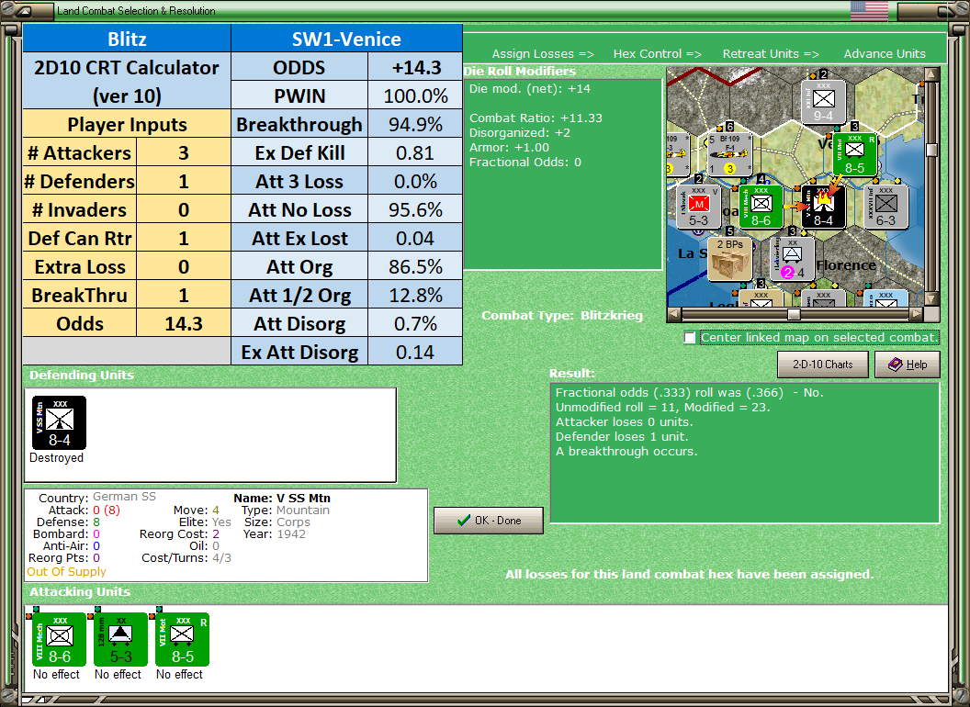Screen dimensions: 970x707
Task: Select VII Mot 8-5 in Attacking Units
Action: [x=183, y=640]
